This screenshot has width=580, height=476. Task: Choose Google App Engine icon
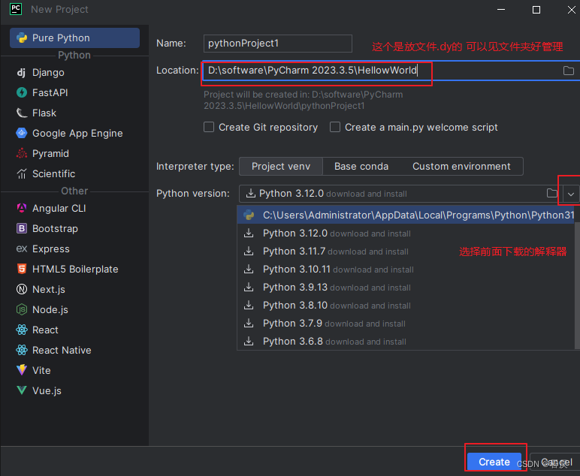coord(22,133)
